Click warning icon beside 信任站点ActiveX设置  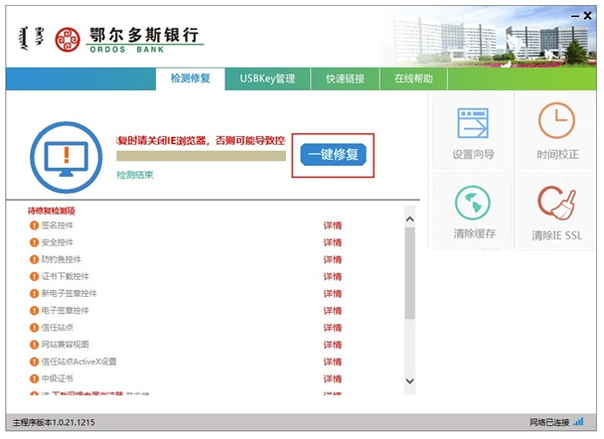coord(35,362)
